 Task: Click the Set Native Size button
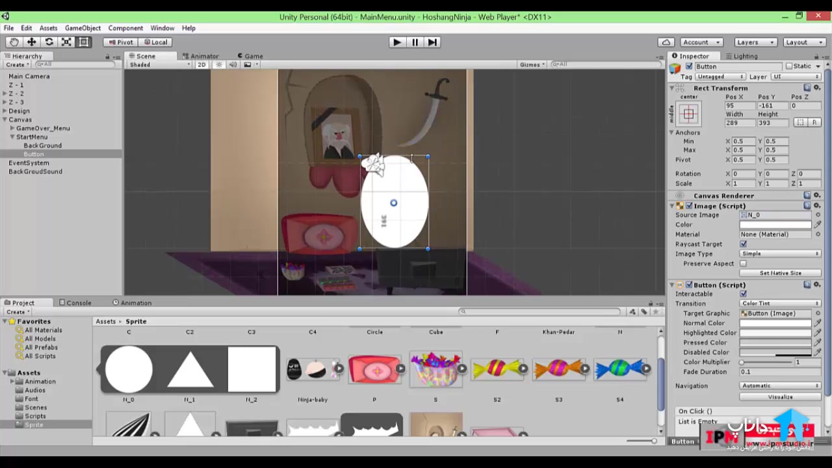(780, 273)
